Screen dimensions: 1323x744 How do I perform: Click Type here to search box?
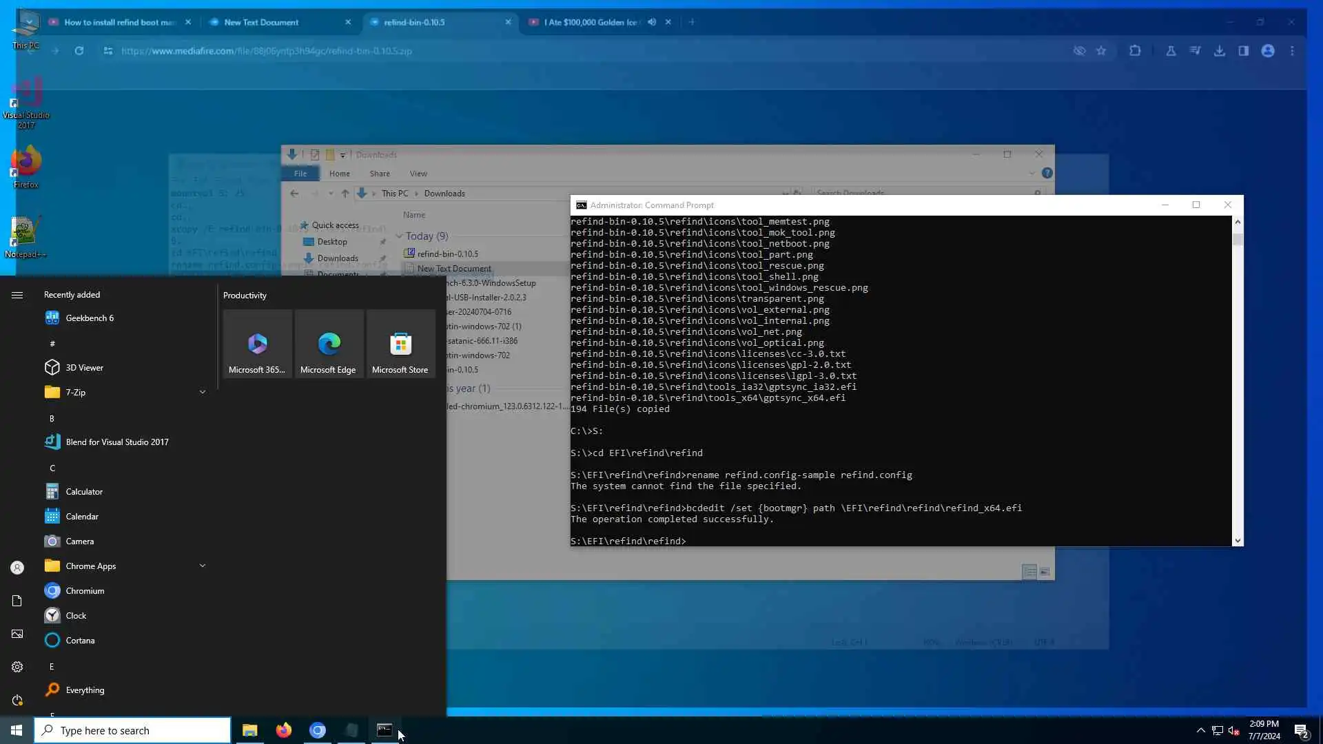pos(132,730)
